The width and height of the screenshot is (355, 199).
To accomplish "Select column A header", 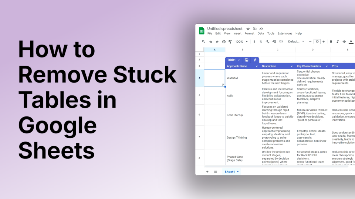I will (214, 50).
